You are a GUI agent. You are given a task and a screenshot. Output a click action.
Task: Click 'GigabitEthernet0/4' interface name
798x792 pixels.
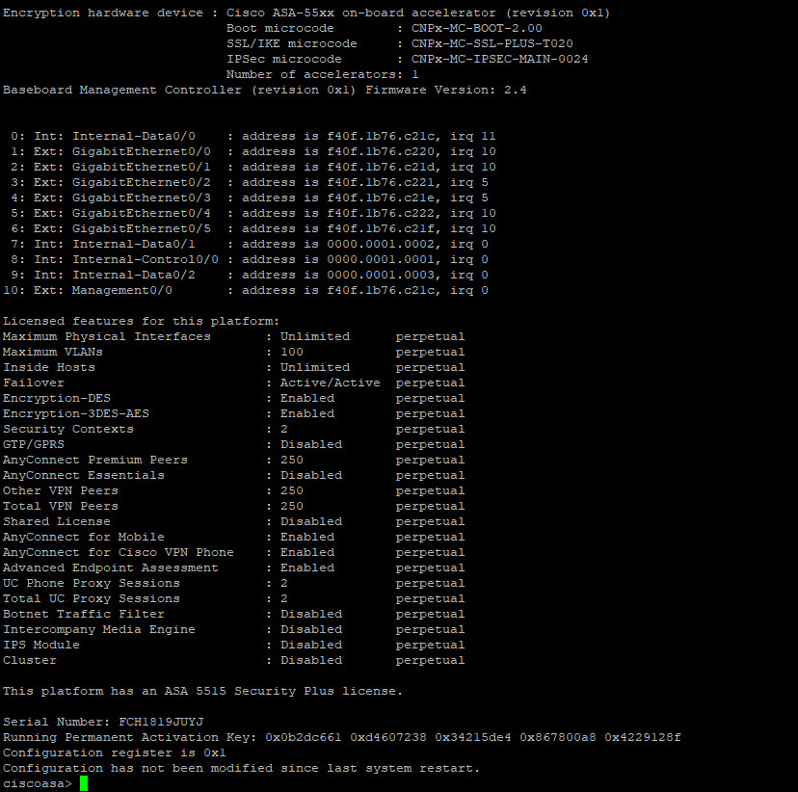pos(142,213)
